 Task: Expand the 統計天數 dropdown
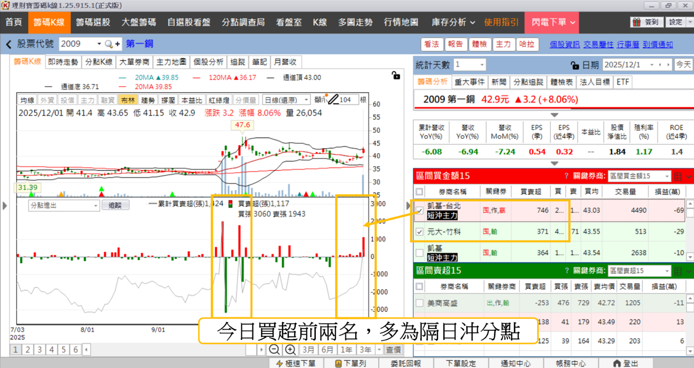tap(470, 65)
